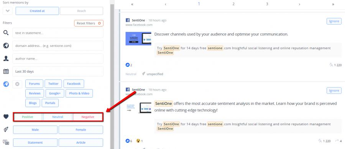Viewport: 345px width, 149px height.
Task: Click the calendar icon next to Last 30 days
Action: pyautogui.click(x=6, y=71)
